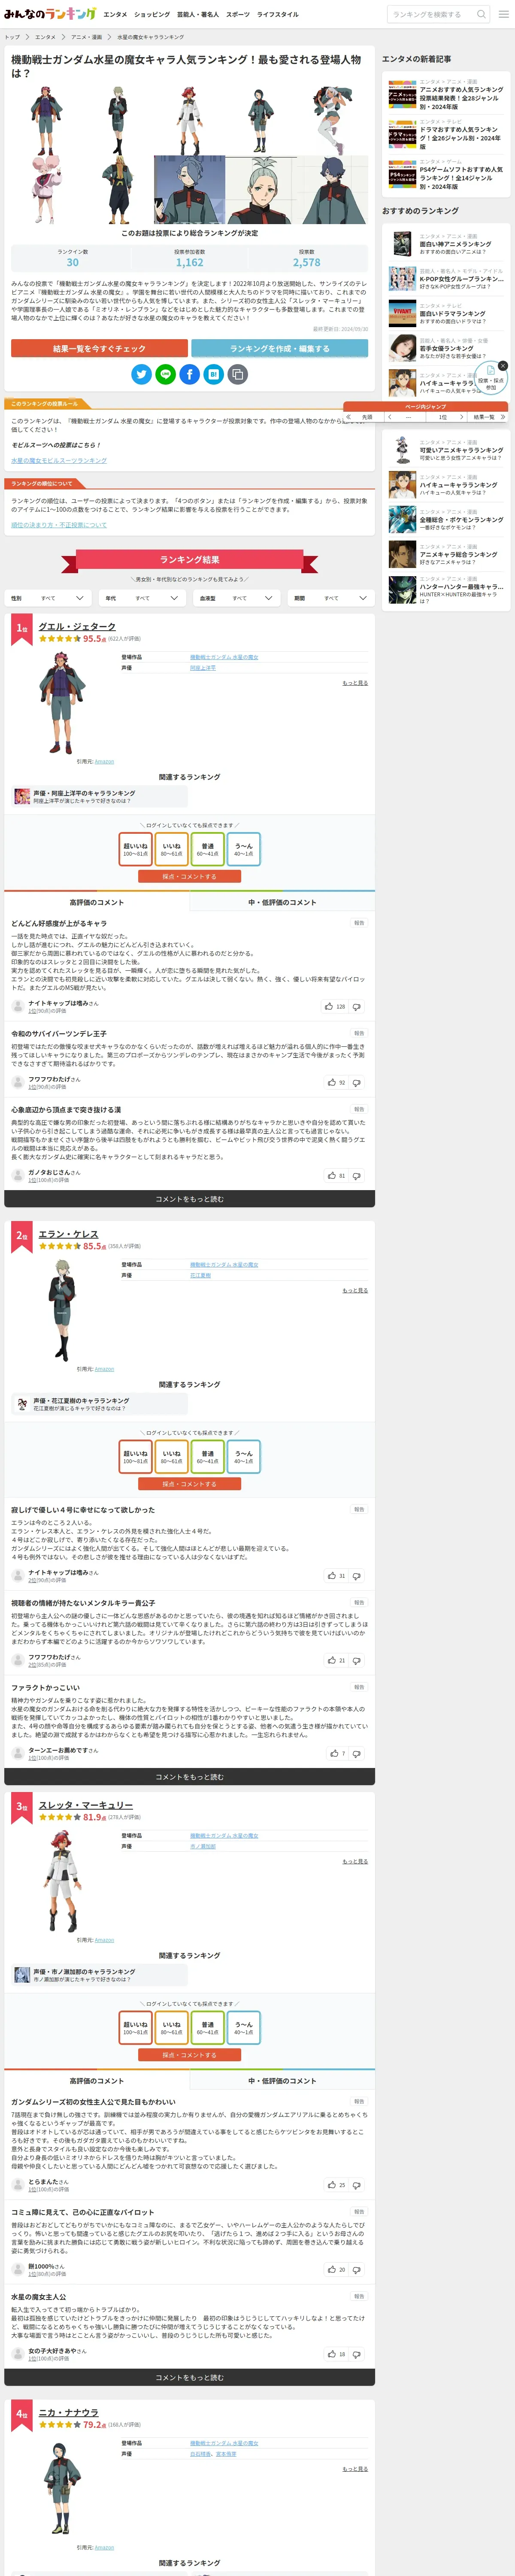This screenshot has height=2576, width=515.
Task: Dislike the 令和のサバイバーツンデレ王子 comment
Action: pyautogui.click(x=357, y=1083)
